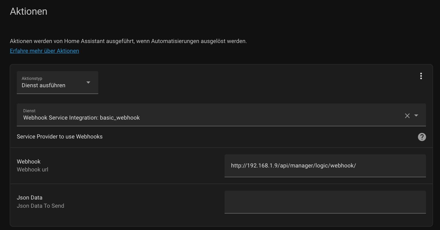This screenshot has width=440, height=230.
Task: Click the small 'Aktionstyp' label
Action: click(32, 78)
